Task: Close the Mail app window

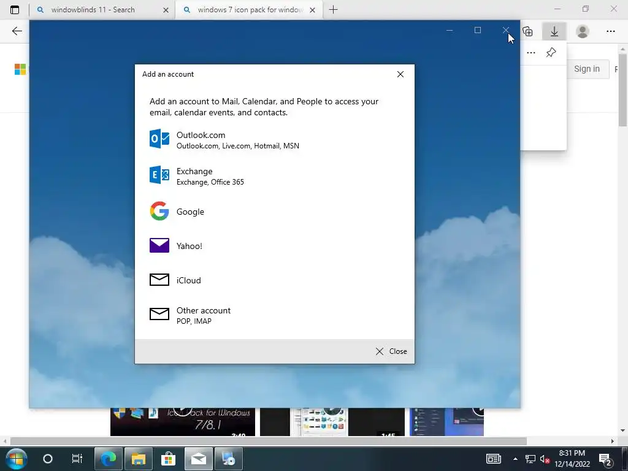Action: point(506,30)
